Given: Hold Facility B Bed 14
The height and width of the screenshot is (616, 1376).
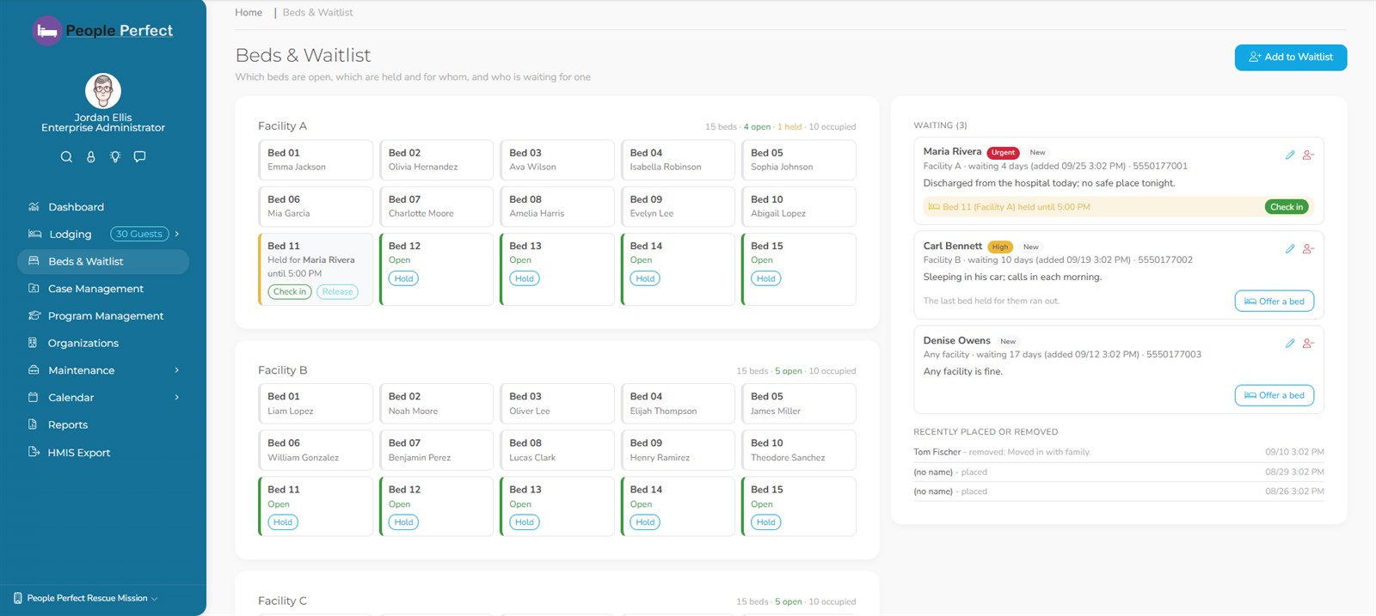Looking at the screenshot, I should pos(645,522).
